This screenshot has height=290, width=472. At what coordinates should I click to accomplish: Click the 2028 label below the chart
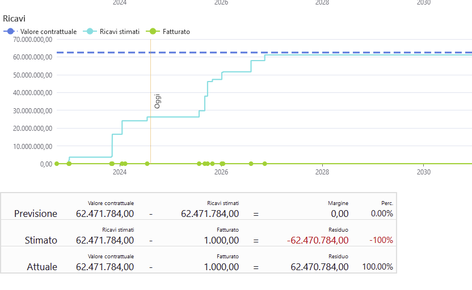322,172
